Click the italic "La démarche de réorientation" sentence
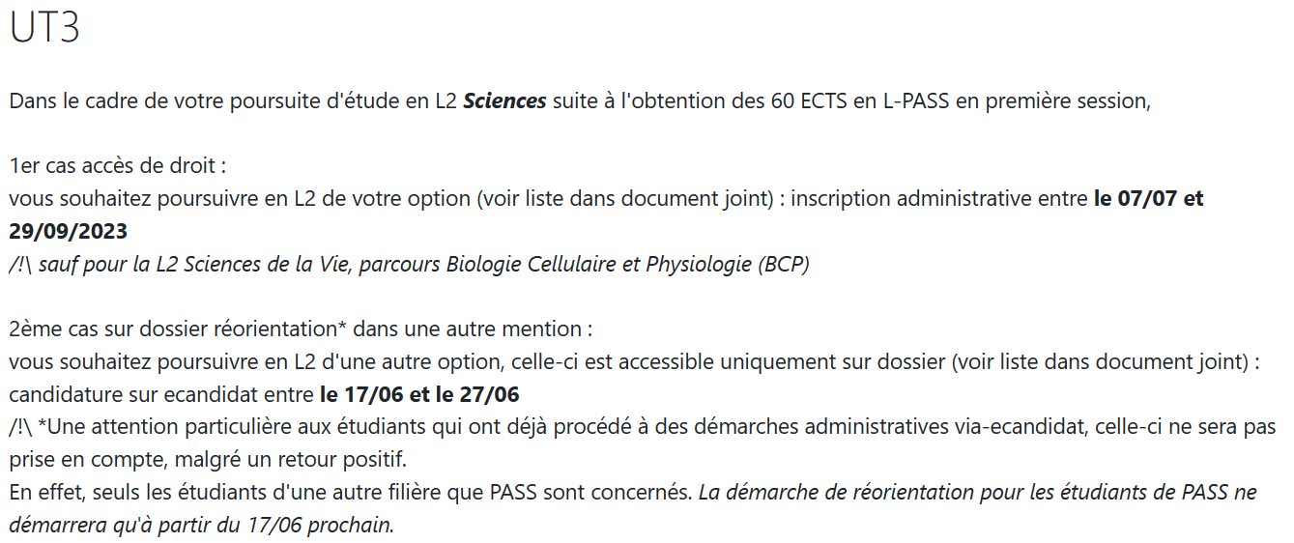The height and width of the screenshot is (543, 1294). [x=976, y=492]
